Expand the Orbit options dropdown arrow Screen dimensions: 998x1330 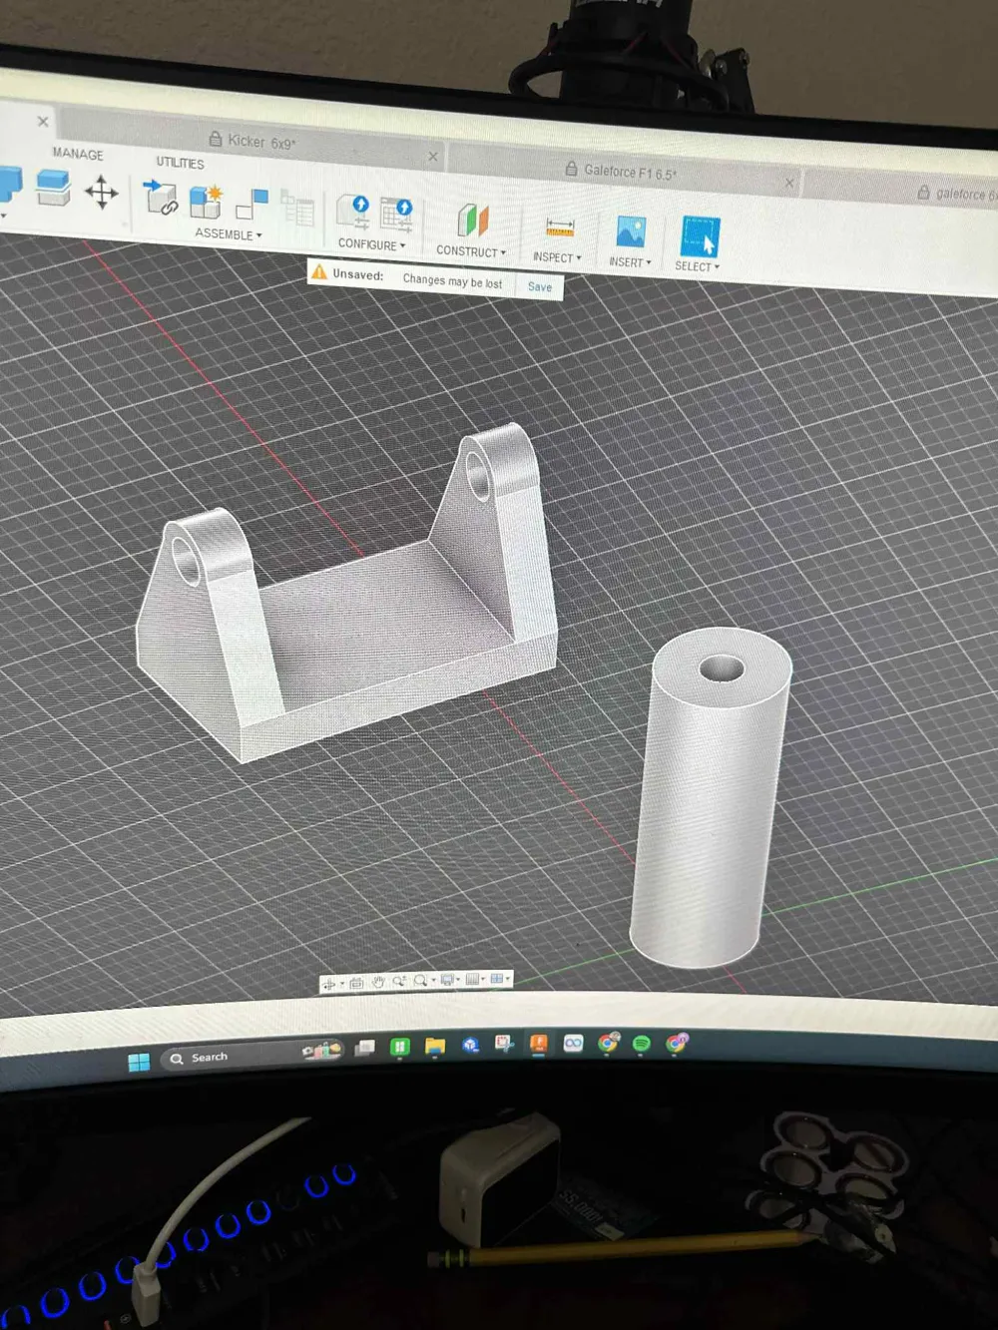point(342,984)
